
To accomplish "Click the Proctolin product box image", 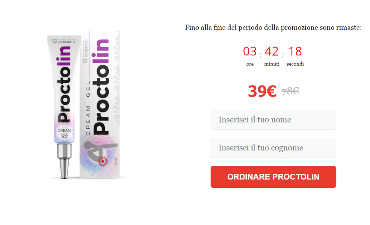I will 100,104.
